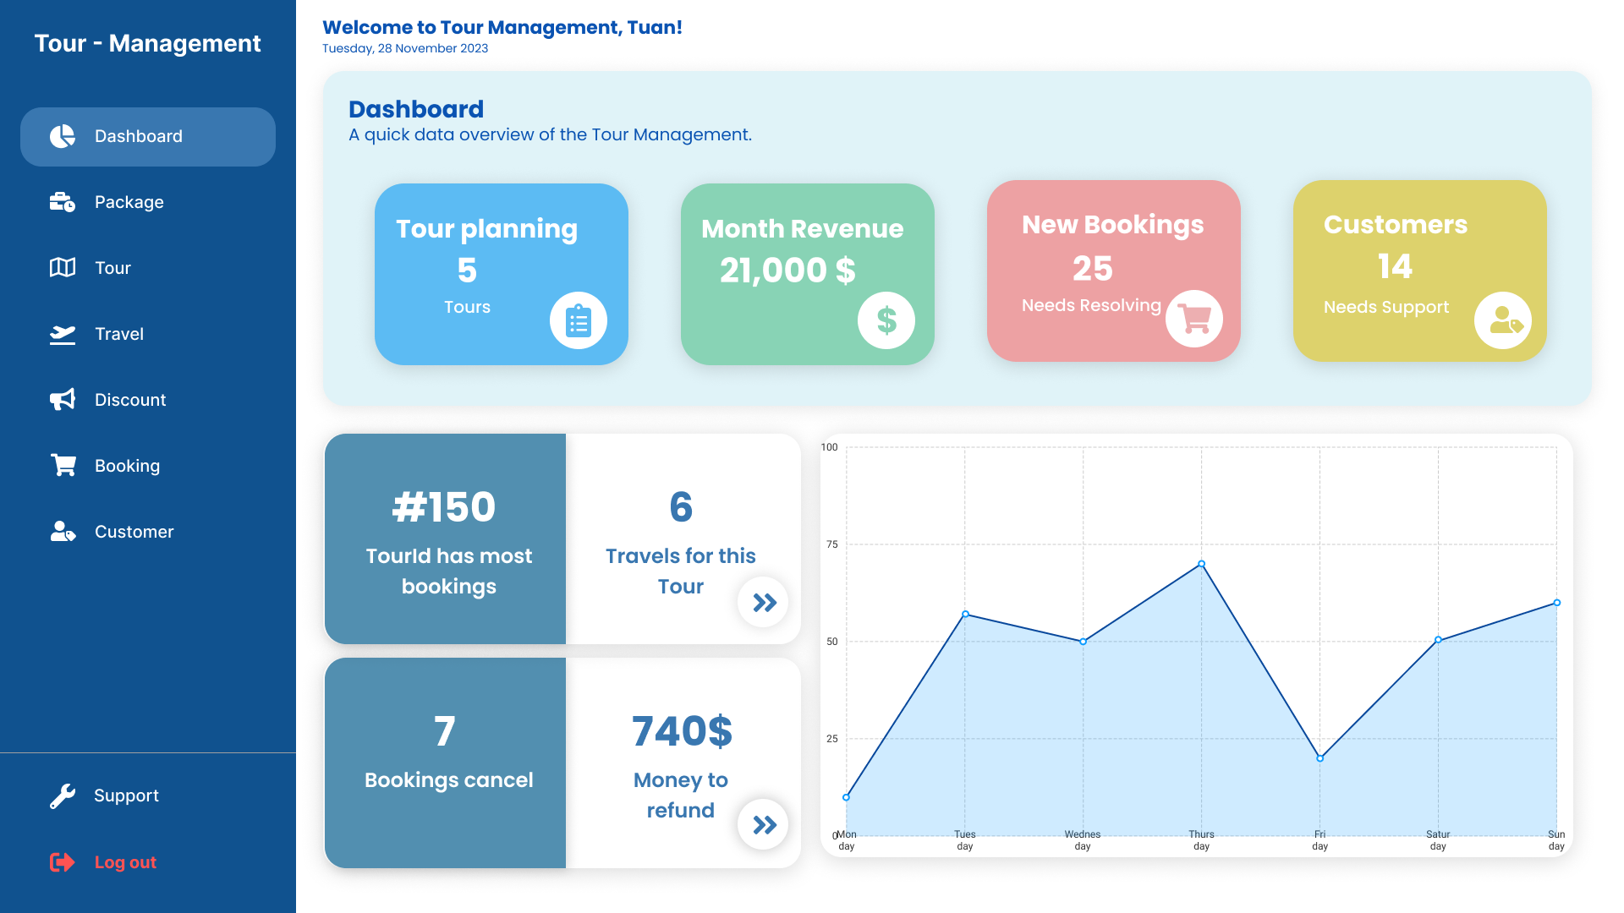1624x913 pixels.
Task: Click the red Log out arrow icon
Action: pyautogui.click(x=63, y=862)
